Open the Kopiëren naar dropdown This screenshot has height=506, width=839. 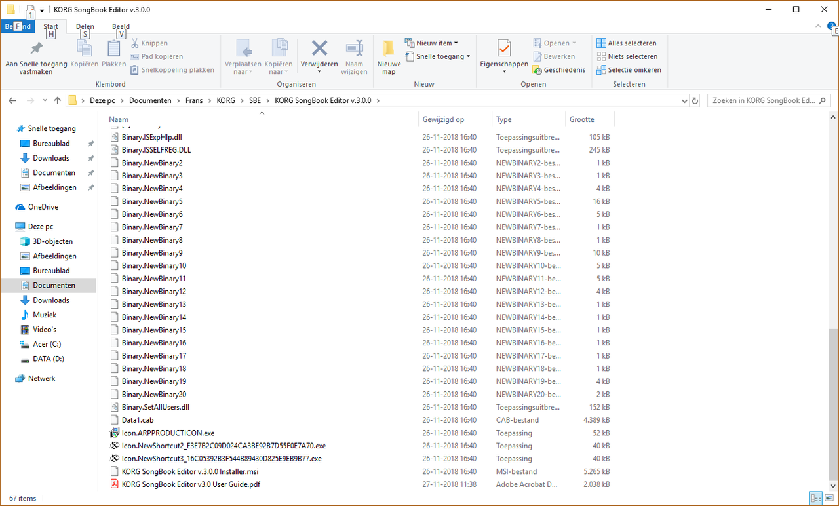pyautogui.click(x=279, y=57)
